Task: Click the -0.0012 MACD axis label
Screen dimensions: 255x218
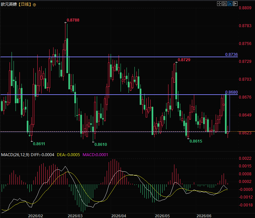Action: (245, 197)
